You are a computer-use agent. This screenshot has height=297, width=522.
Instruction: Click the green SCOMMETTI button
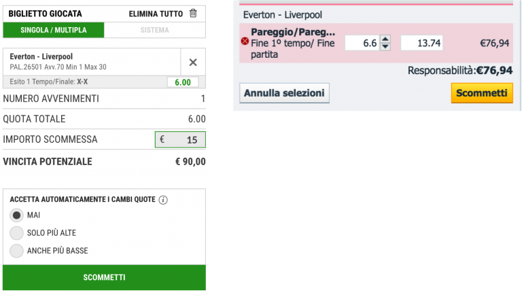104,277
